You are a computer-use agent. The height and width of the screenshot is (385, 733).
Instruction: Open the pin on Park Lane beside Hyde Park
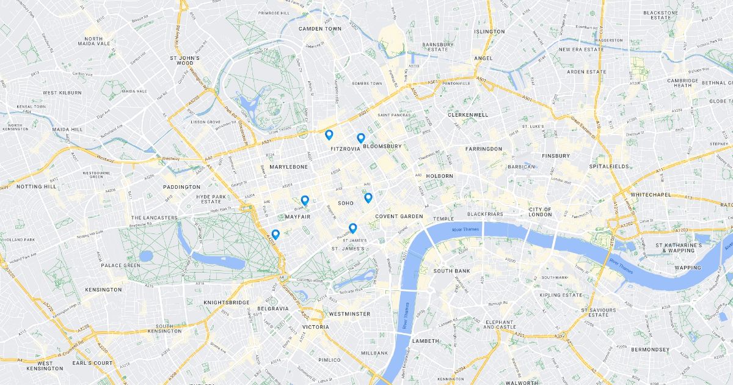[275, 235]
